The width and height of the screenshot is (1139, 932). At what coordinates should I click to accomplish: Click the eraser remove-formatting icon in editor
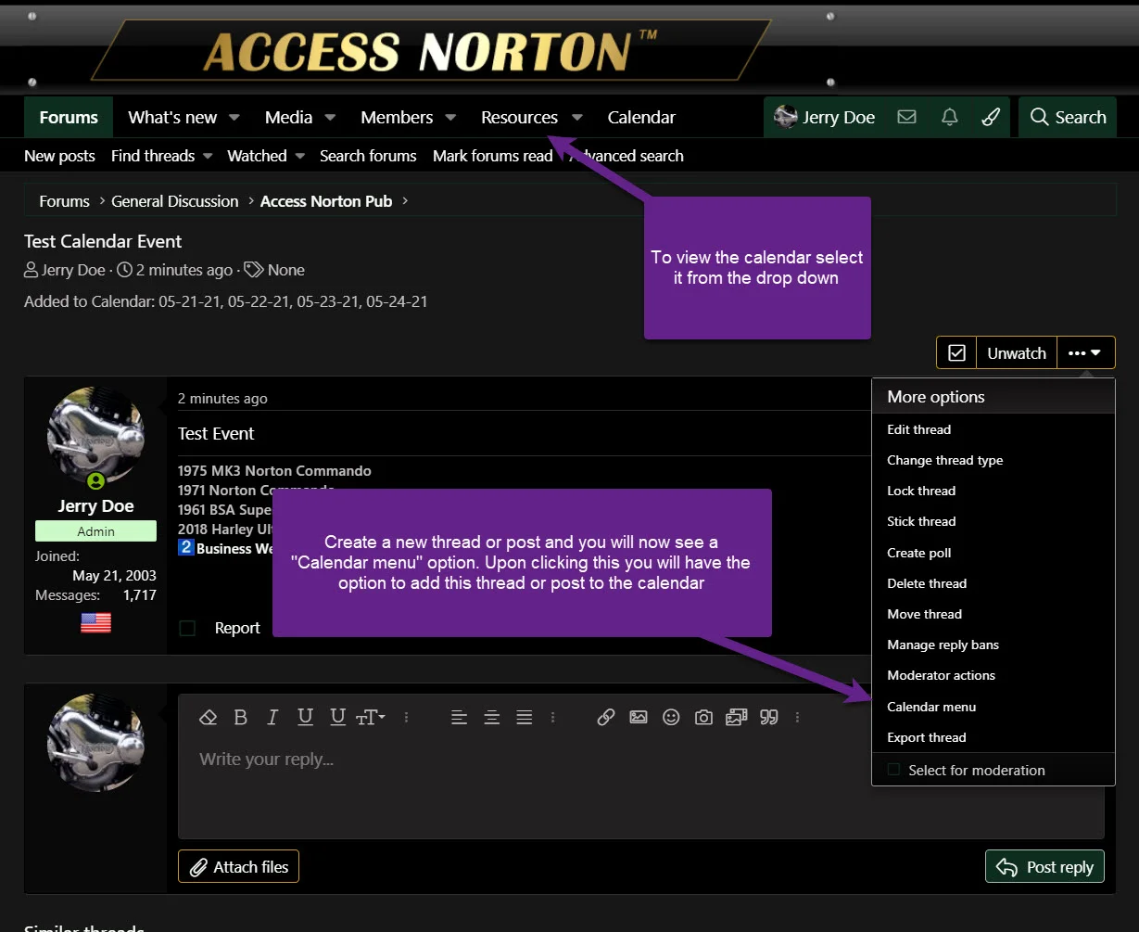[209, 717]
